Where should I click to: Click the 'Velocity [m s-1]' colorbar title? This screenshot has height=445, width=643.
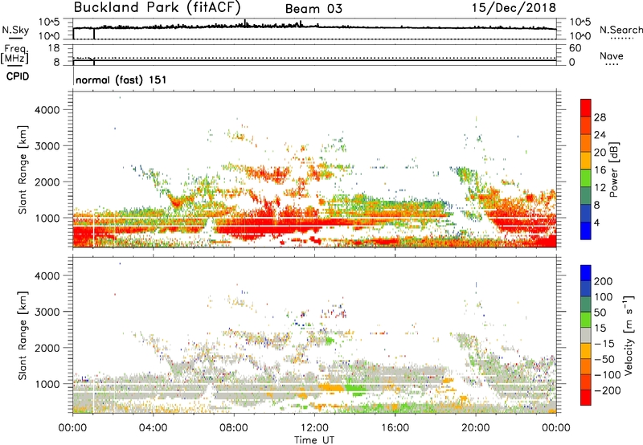629,335
